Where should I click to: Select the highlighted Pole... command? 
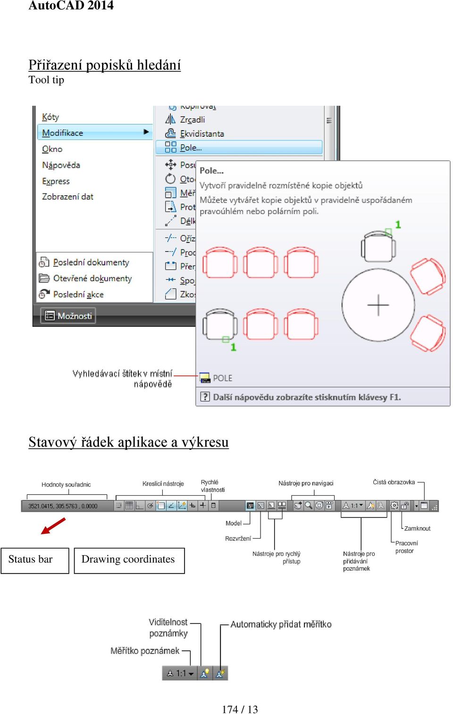pos(239,148)
